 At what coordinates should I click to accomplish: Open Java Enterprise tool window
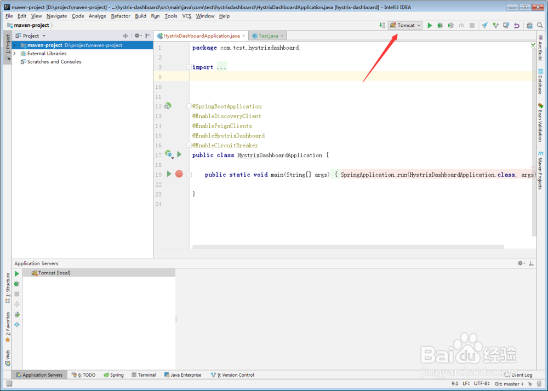click(x=183, y=375)
